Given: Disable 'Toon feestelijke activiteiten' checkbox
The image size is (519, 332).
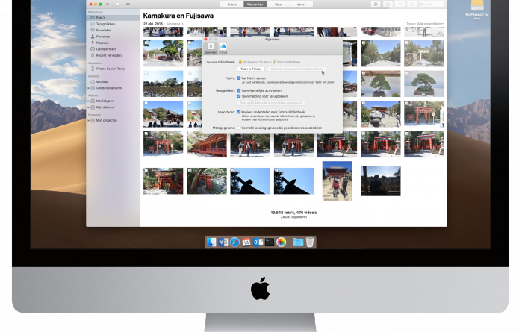Looking at the screenshot, I should [239, 90].
